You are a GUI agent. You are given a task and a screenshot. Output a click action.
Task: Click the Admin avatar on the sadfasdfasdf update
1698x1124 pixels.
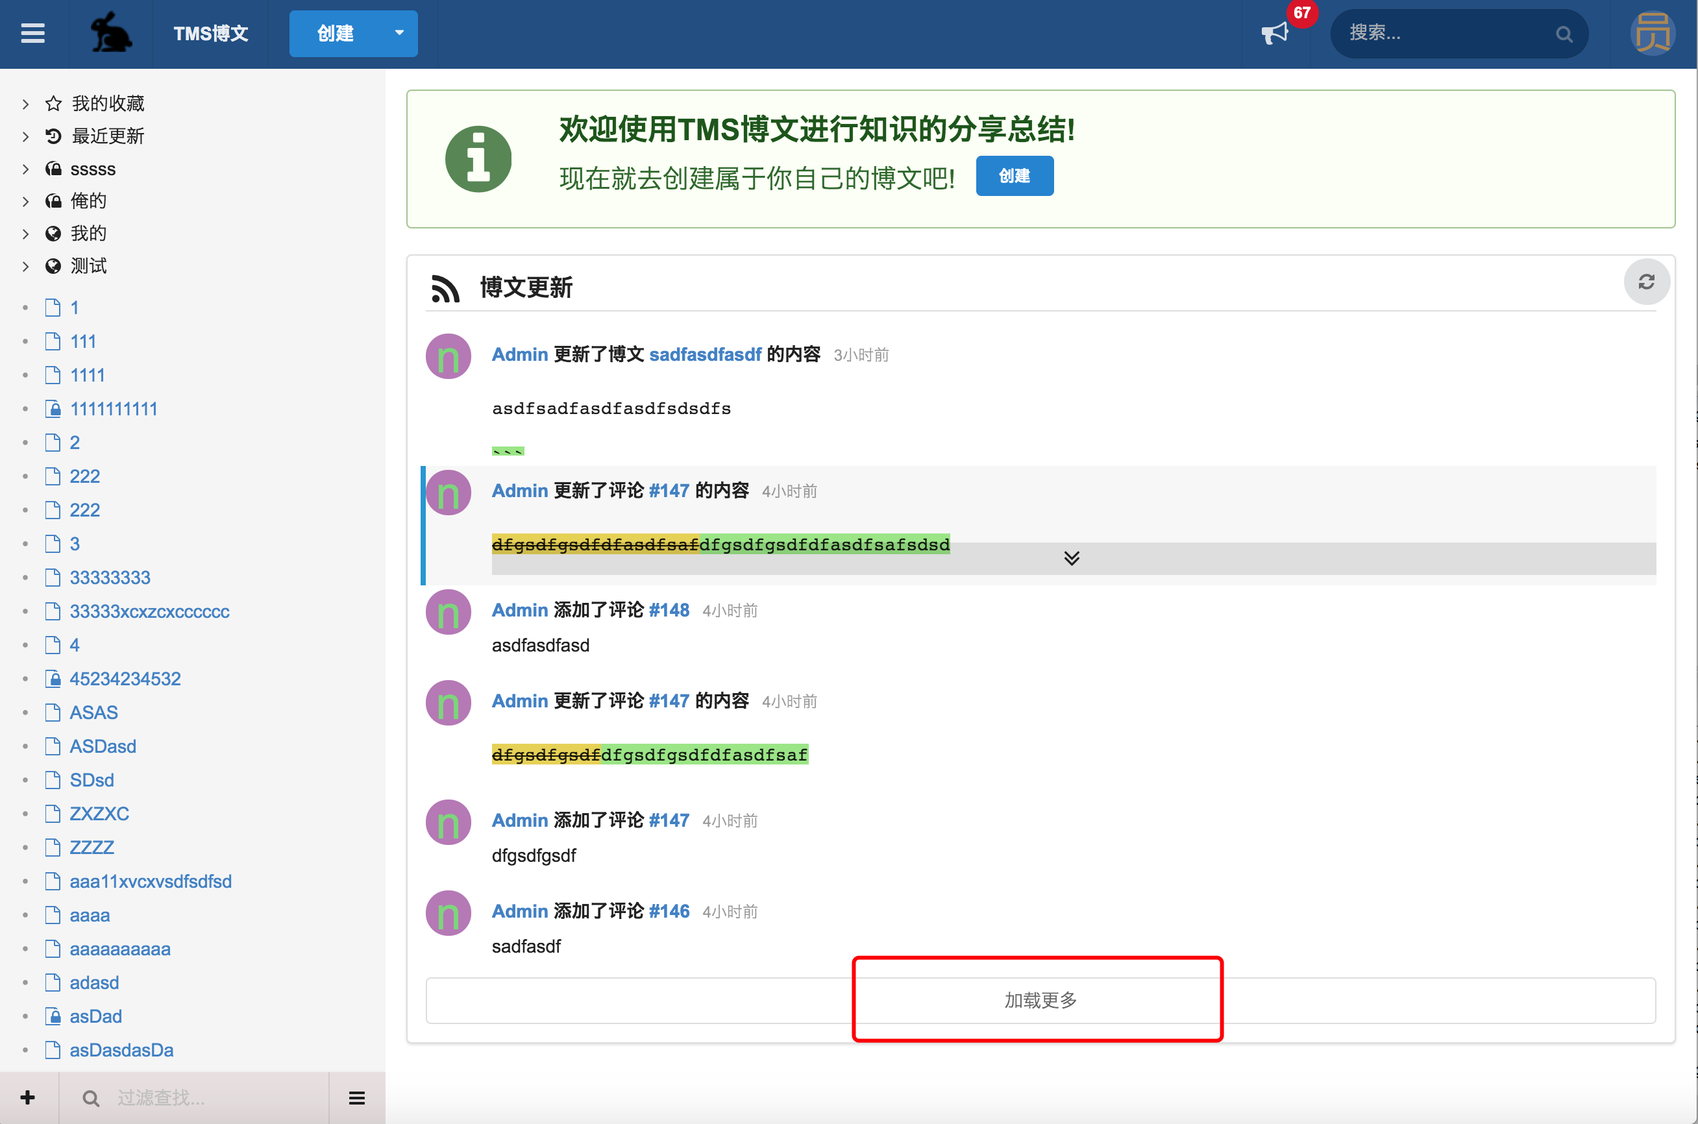449,356
